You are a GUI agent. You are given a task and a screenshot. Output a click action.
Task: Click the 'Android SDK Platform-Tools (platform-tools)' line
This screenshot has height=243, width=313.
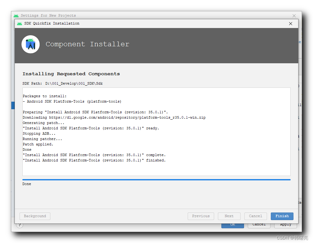pyautogui.click(x=72, y=102)
